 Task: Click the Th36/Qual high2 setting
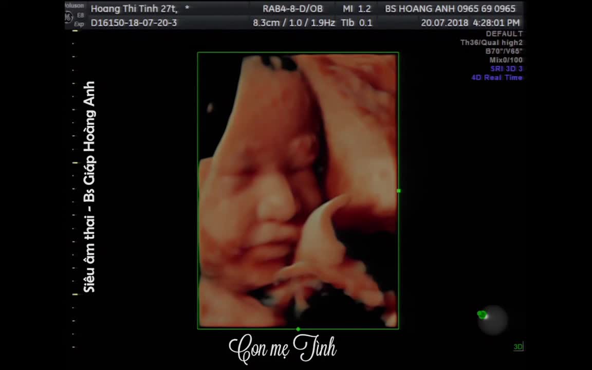point(492,42)
